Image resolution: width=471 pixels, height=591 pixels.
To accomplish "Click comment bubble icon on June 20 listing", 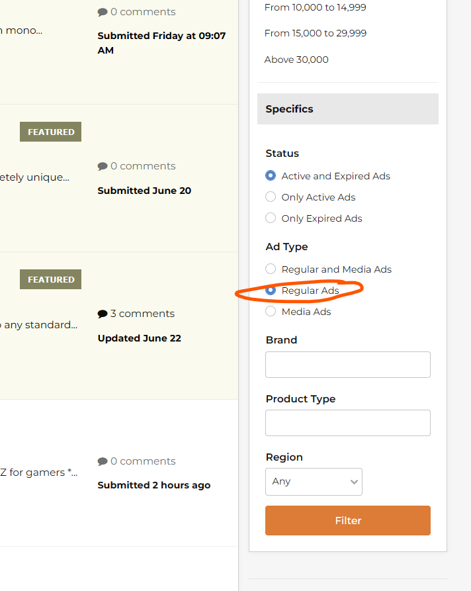I will point(103,166).
